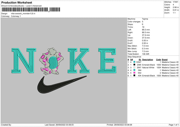This screenshot has height=127, width=180.
Task: Click the Width value 6.81 in
Action: [175, 10]
